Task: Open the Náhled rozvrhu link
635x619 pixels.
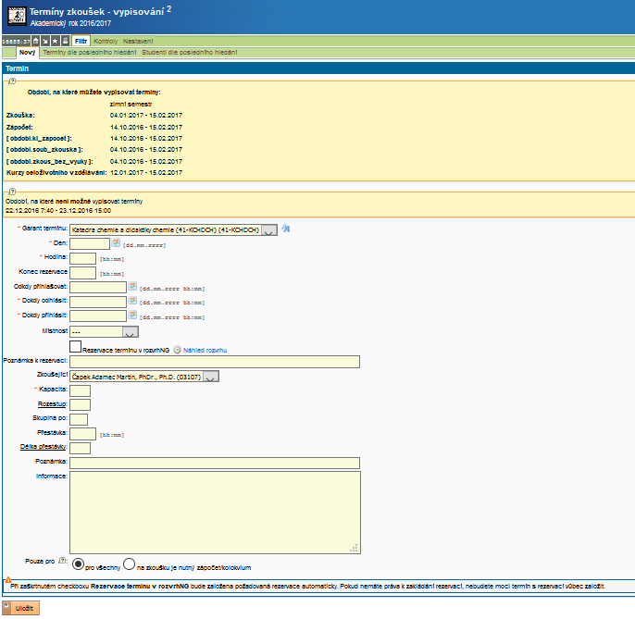Action: tap(204, 351)
